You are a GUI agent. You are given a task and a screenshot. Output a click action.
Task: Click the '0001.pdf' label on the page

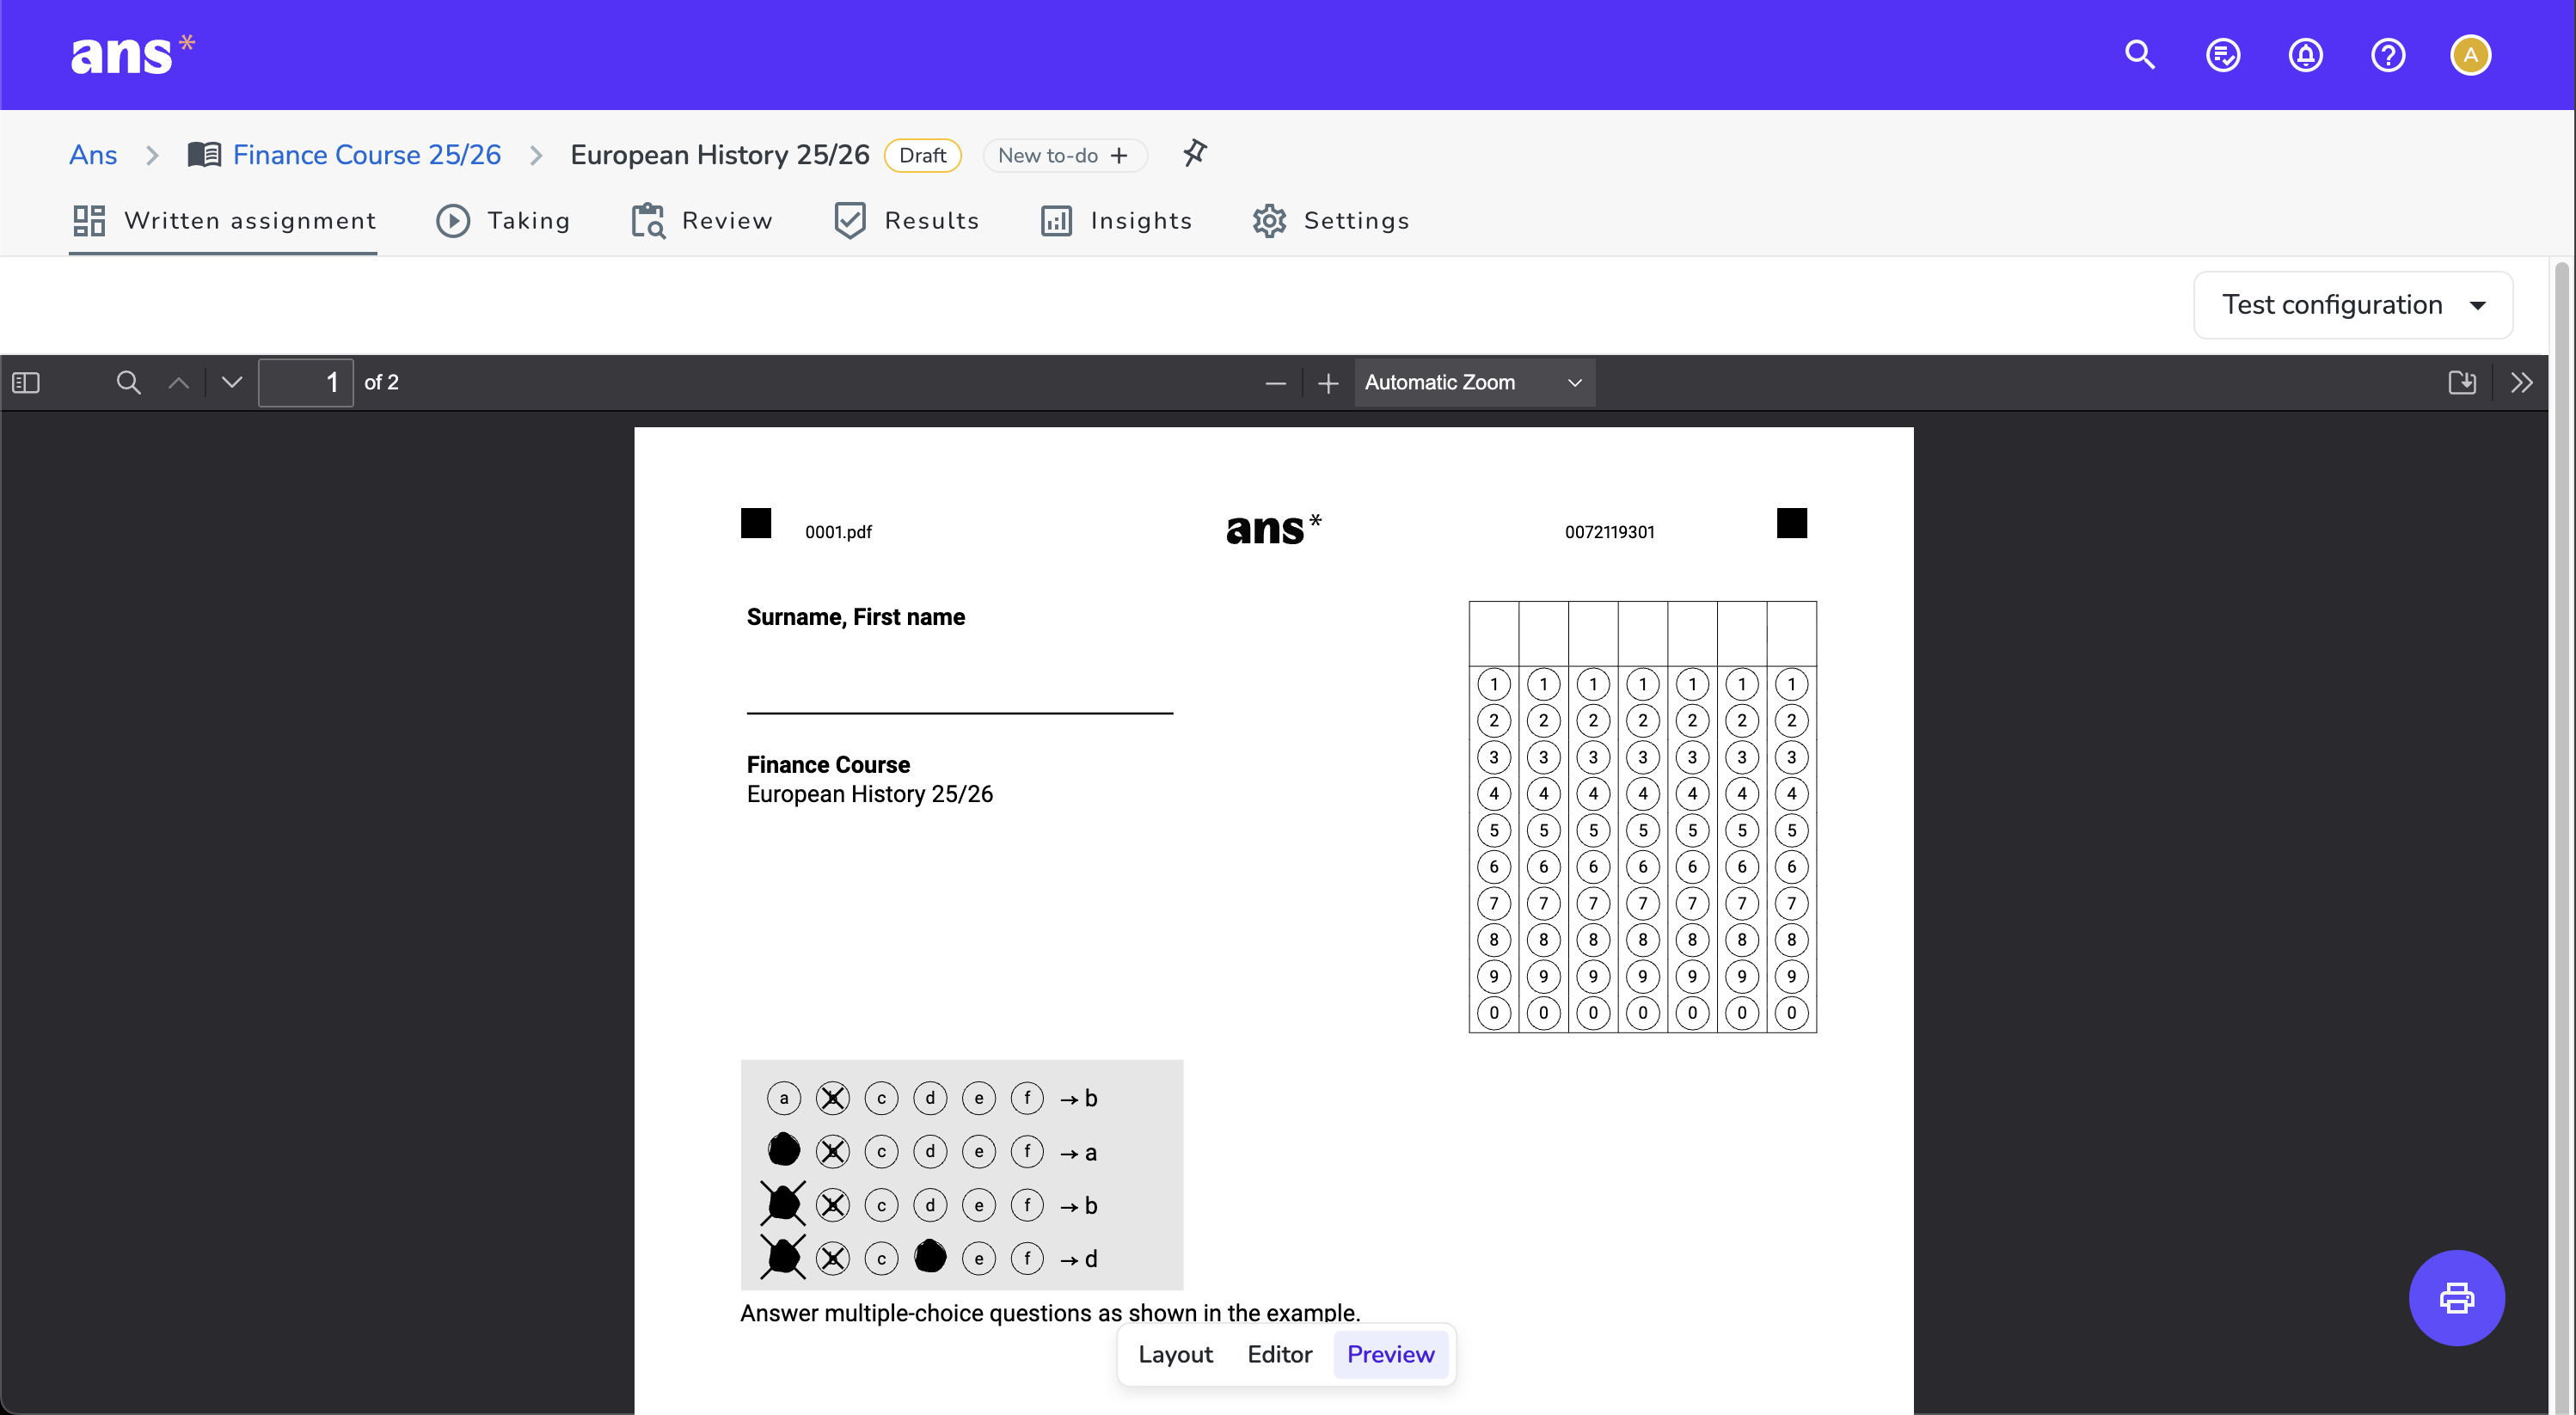pos(838,532)
